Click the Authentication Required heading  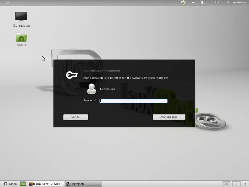coord(101,71)
